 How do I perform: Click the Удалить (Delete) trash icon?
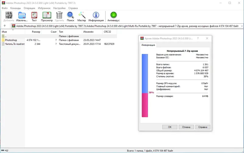[x=59, y=15]
